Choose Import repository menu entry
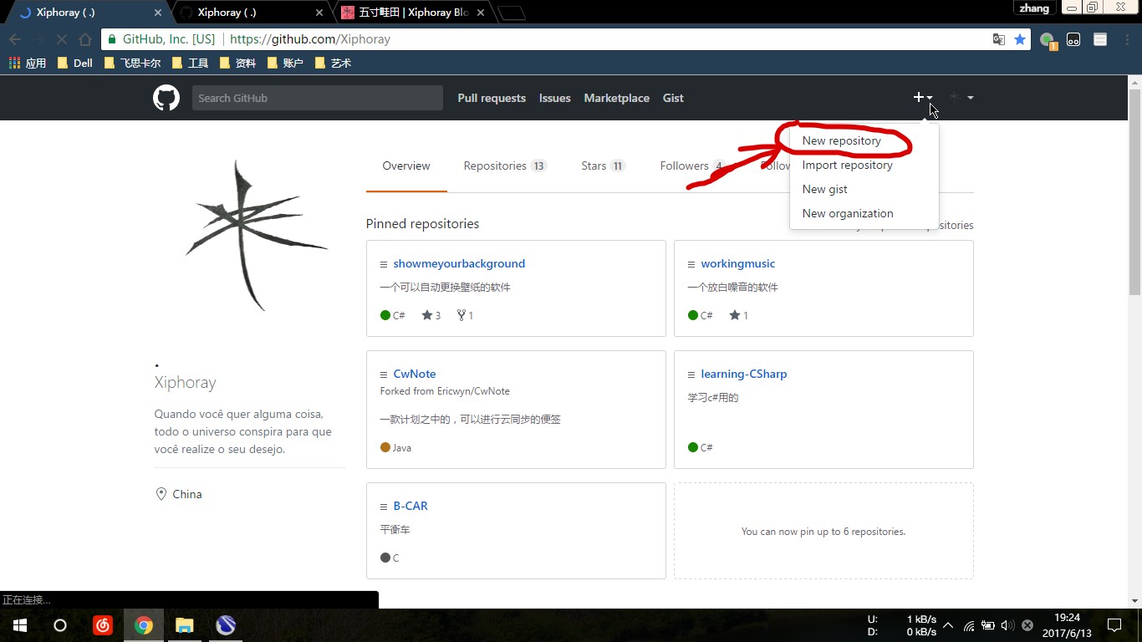The width and height of the screenshot is (1142, 642). click(x=847, y=165)
